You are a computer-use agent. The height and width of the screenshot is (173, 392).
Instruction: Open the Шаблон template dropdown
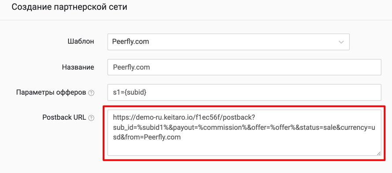(x=229, y=42)
